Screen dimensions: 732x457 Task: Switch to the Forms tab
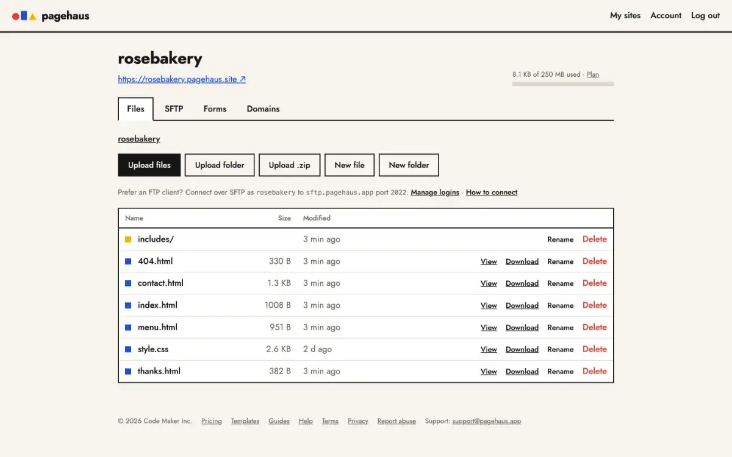[x=215, y=109]
